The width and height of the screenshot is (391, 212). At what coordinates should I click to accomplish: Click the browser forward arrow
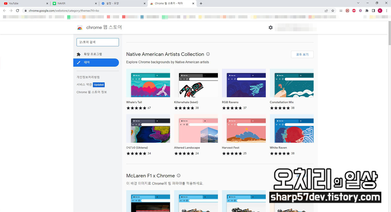11,11
